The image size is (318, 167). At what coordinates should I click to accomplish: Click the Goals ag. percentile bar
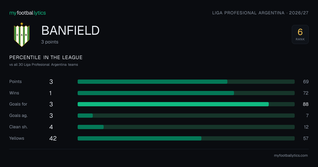coord(186,116)
